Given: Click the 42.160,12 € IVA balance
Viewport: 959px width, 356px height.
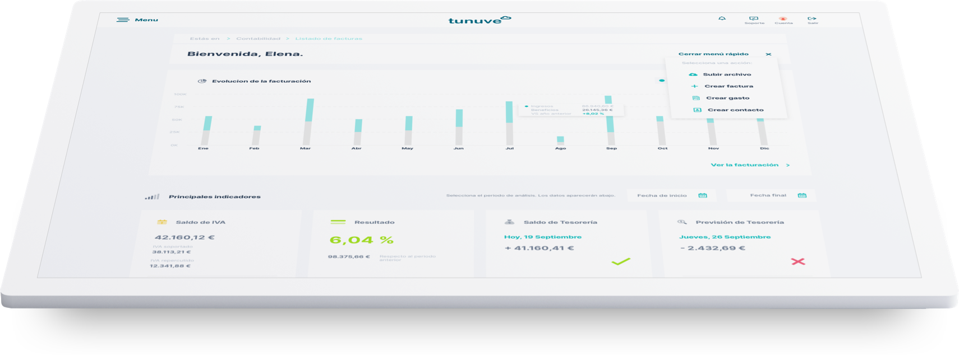Looking at the screenshot, I should (185, 237).
